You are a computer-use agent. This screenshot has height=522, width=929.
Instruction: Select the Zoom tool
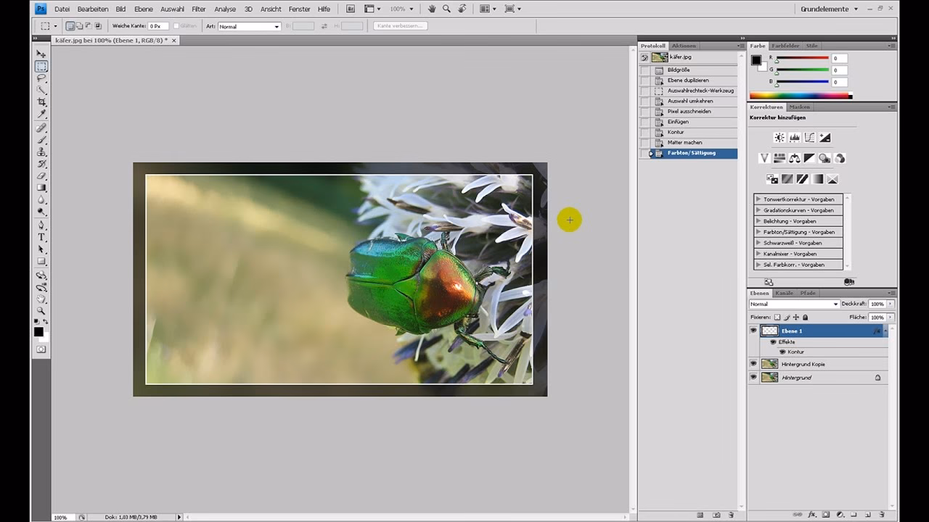pyautogui.click(x=41, y=311)
